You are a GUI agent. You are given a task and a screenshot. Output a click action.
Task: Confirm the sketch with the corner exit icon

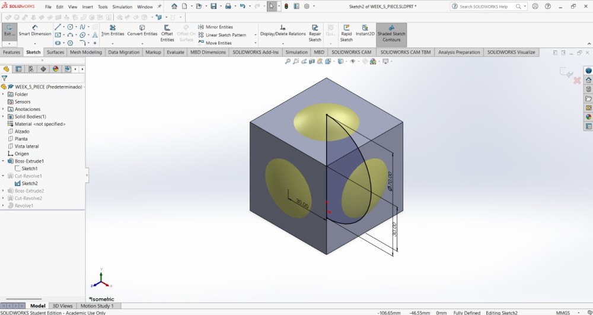[x=566, y=72]
